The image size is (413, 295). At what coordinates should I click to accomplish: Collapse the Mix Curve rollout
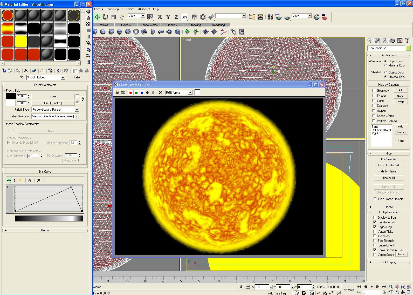[x=45, y=172]
